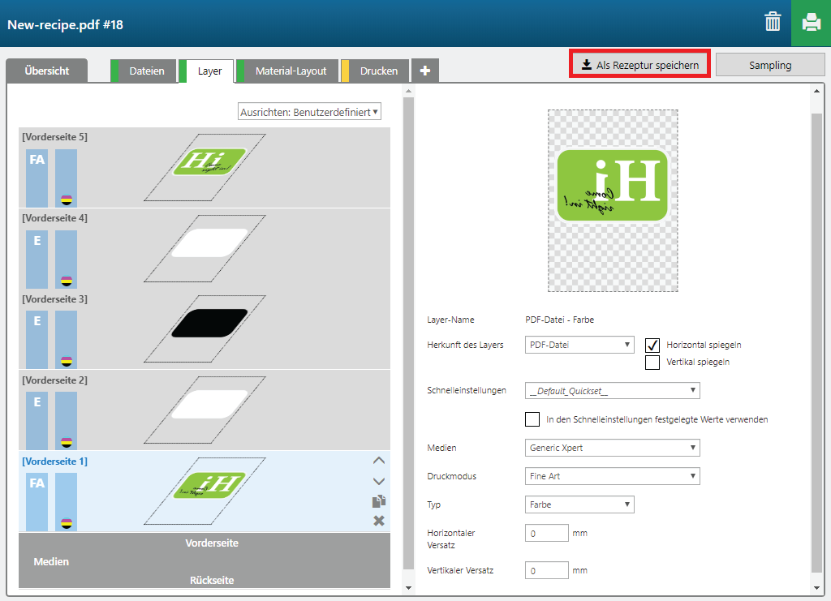The height and width of the screenshot is (601, 831).
Task: Click the green printer icon
Action: point(811,23)
